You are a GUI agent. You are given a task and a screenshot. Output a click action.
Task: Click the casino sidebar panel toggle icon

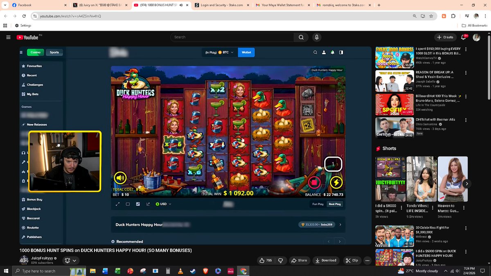tap(341, 52)
